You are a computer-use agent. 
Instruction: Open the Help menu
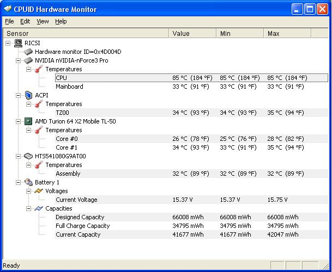(x=61, y=21)
